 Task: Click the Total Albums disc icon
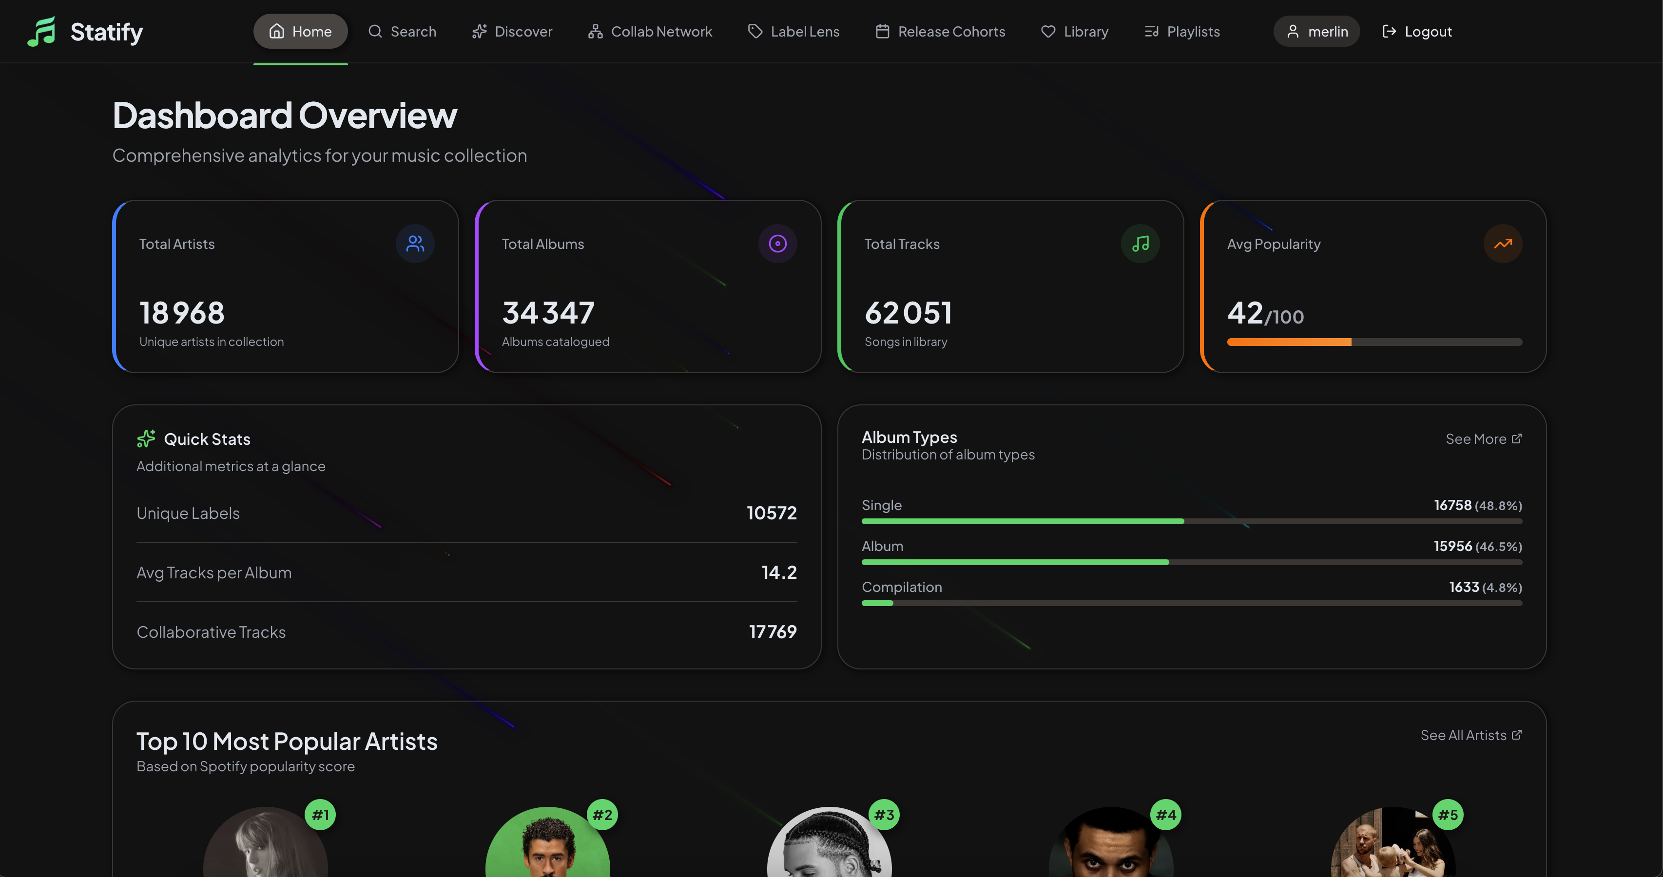pos(777,243)
